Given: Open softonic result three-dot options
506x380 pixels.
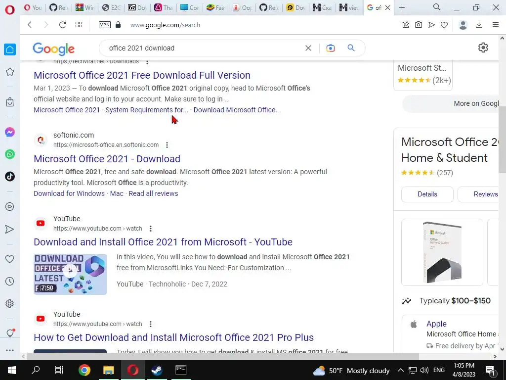Looking at the screenshot, I should click(x=167, y=145).
